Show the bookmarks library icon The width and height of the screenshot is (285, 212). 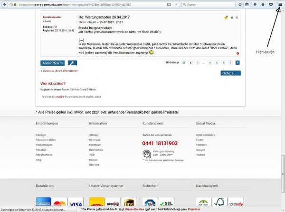click(247, 5)
